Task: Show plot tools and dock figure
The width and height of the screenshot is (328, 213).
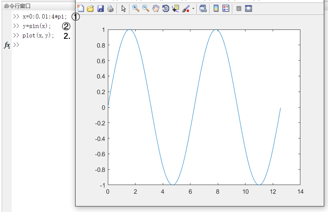Action: click(248, 9)
